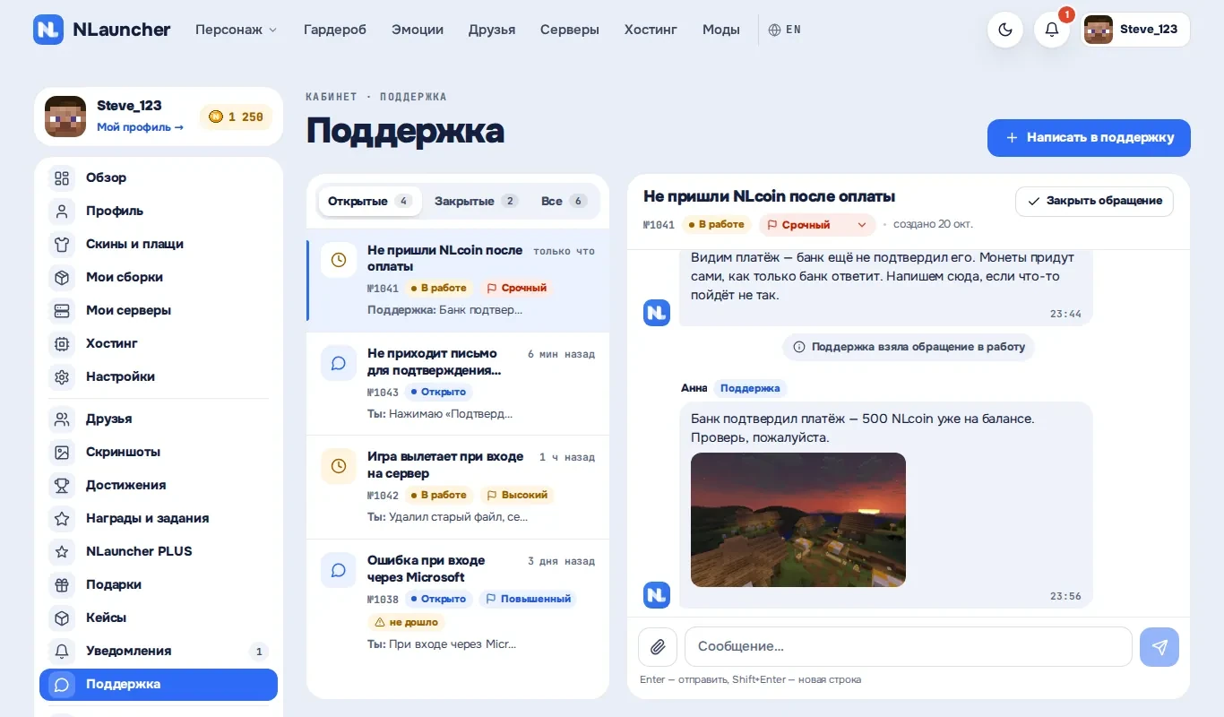The image size is (1224, 717).
Task: Switch language using the EN globe icon
Action: point(785,30)
